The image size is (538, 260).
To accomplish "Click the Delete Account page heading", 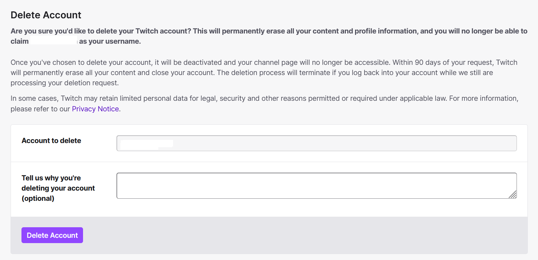I will point(46,15).
